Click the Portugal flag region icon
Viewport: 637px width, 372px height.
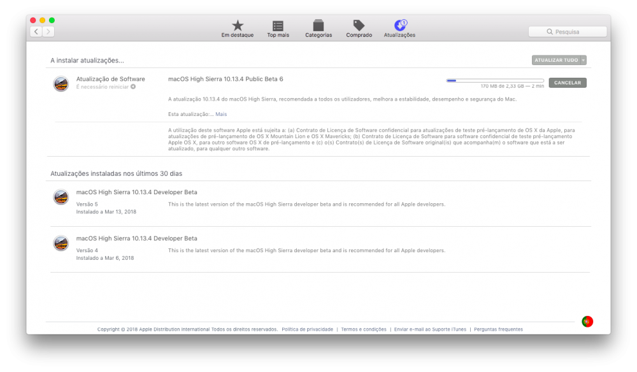tap(587, 321)
